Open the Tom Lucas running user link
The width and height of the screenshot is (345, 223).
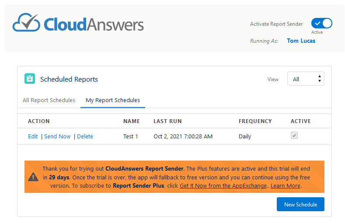pyautogui.click(x=301, y=41)
